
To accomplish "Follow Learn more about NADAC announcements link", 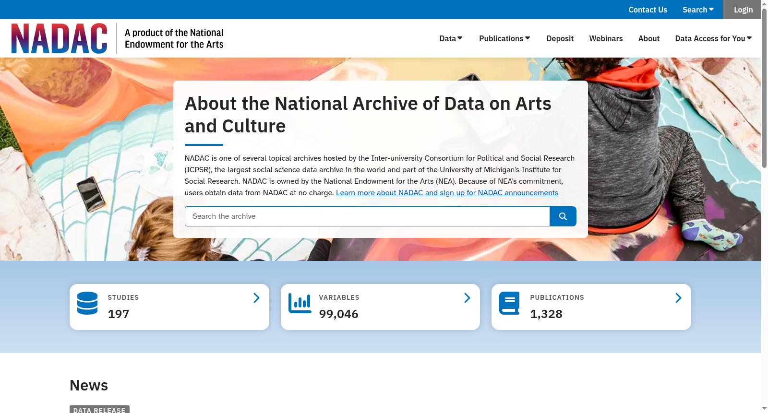I will (x=447, y=193).
